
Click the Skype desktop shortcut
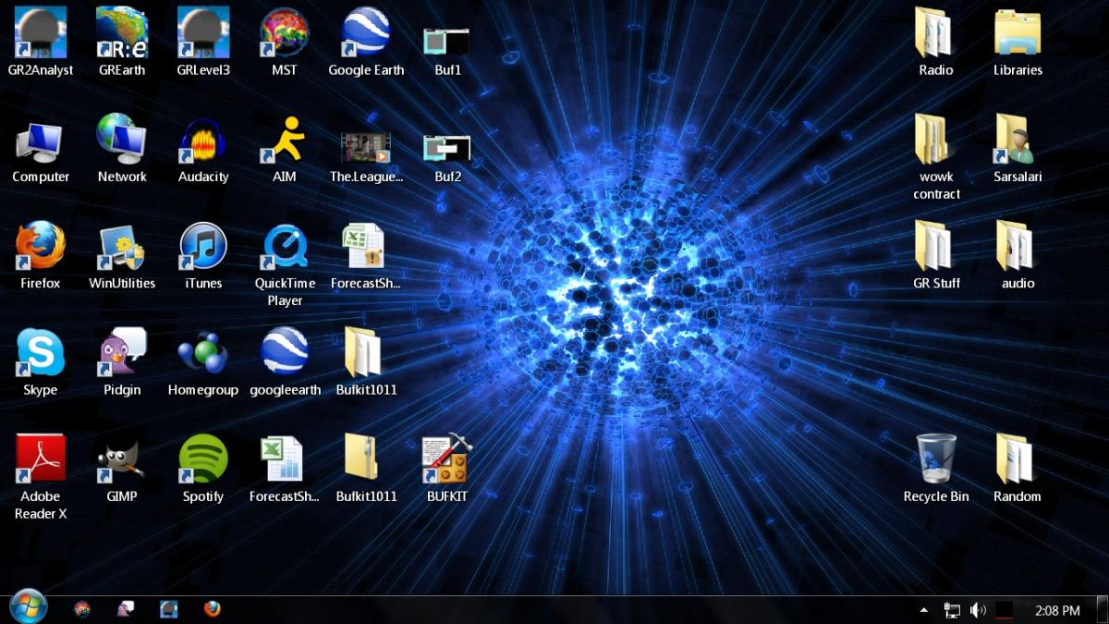coord(41,362)
